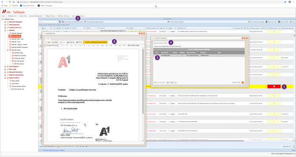Open the Network Dashboards tab
The width and height of the screenshot is (296, 157).
coord(36,16)
